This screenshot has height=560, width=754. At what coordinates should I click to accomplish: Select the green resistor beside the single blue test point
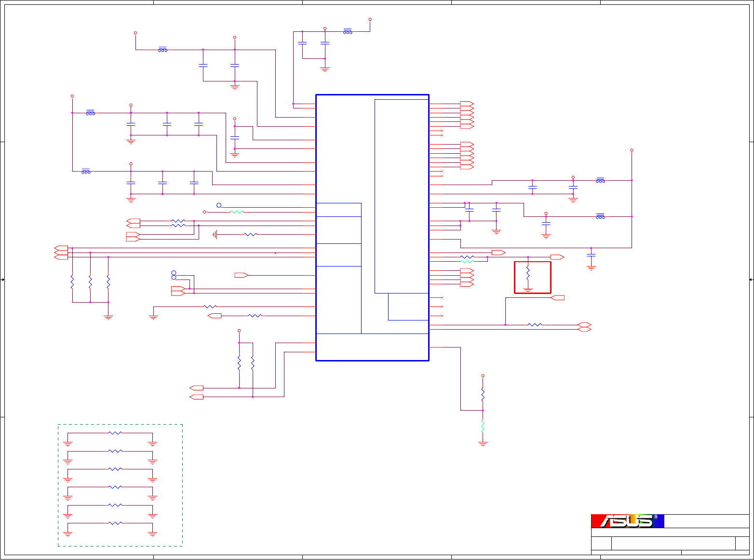point(237,212)
